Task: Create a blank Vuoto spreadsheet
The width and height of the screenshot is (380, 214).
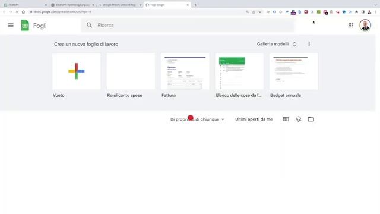Action: 77,71
